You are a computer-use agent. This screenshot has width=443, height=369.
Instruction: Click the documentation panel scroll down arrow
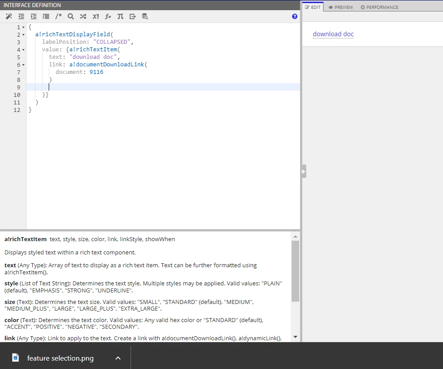point(295,337)
